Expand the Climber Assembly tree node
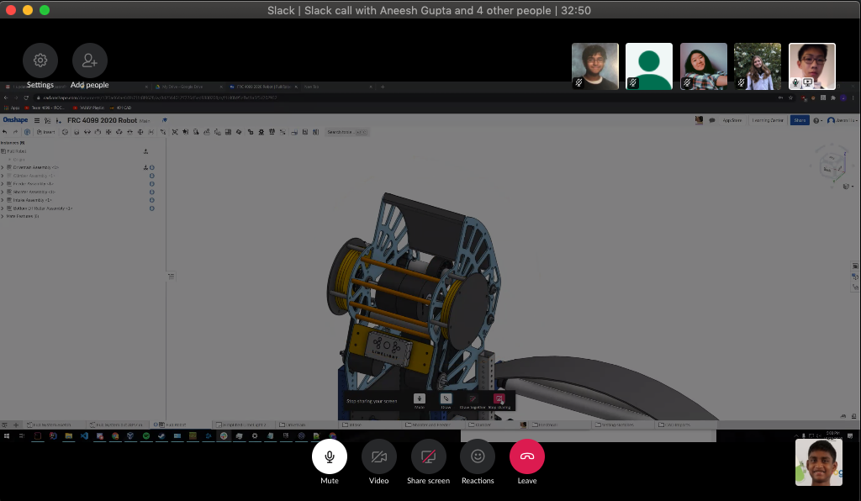This screenshot has width=861, height=501. [3, 176]
